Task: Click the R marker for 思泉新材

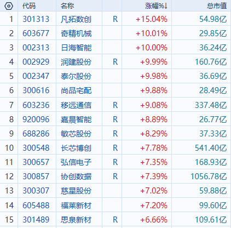Action: [116, 220]
